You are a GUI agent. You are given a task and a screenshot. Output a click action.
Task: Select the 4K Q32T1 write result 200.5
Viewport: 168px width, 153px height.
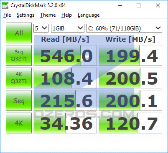pyautogui.click(x=130, y=78)
